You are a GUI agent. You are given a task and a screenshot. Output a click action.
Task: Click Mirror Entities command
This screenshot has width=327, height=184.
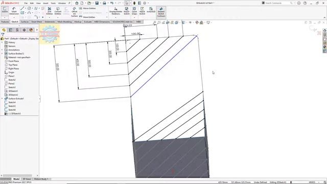[87, 8]
